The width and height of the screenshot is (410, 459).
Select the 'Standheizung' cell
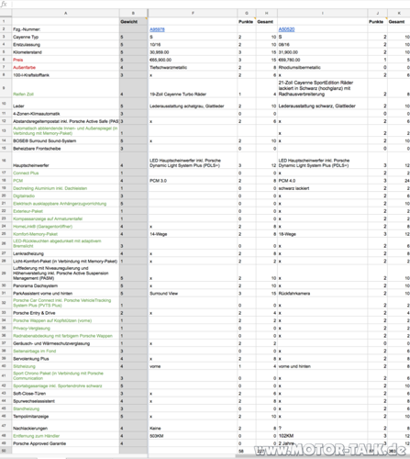[x=65, y=409]
